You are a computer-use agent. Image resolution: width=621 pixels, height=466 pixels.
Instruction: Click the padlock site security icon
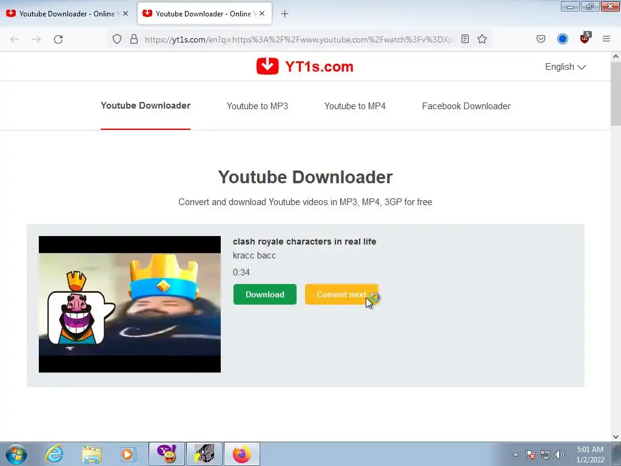pyautogui.click(x=134, y=39)
